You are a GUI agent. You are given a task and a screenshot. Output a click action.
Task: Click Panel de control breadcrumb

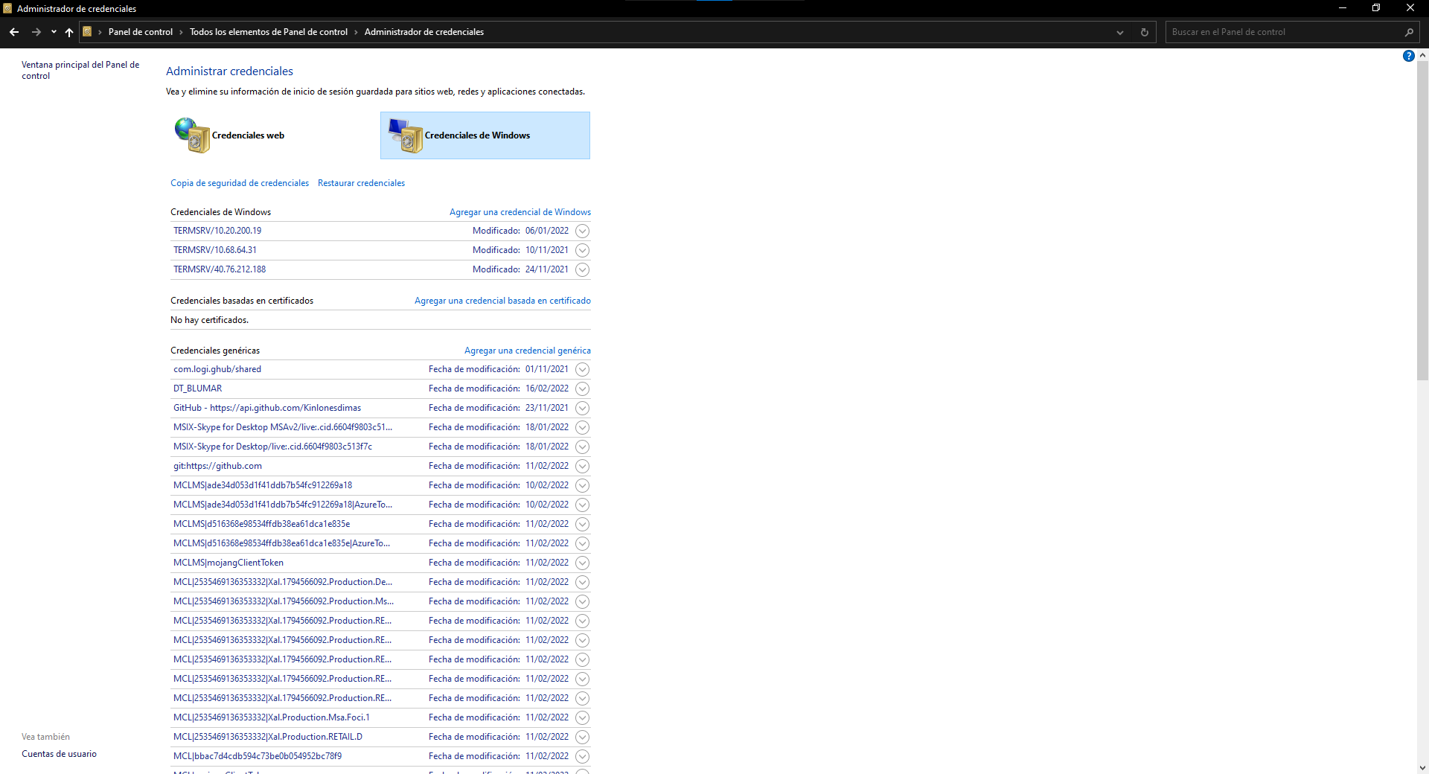tap(140, 32)
